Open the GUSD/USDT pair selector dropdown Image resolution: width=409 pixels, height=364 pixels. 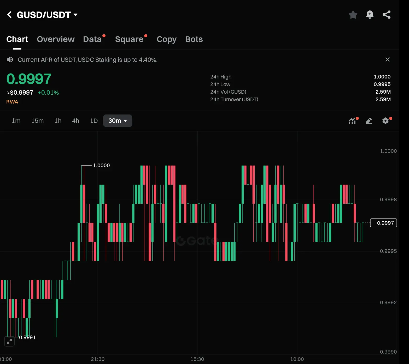coord(47,15)
